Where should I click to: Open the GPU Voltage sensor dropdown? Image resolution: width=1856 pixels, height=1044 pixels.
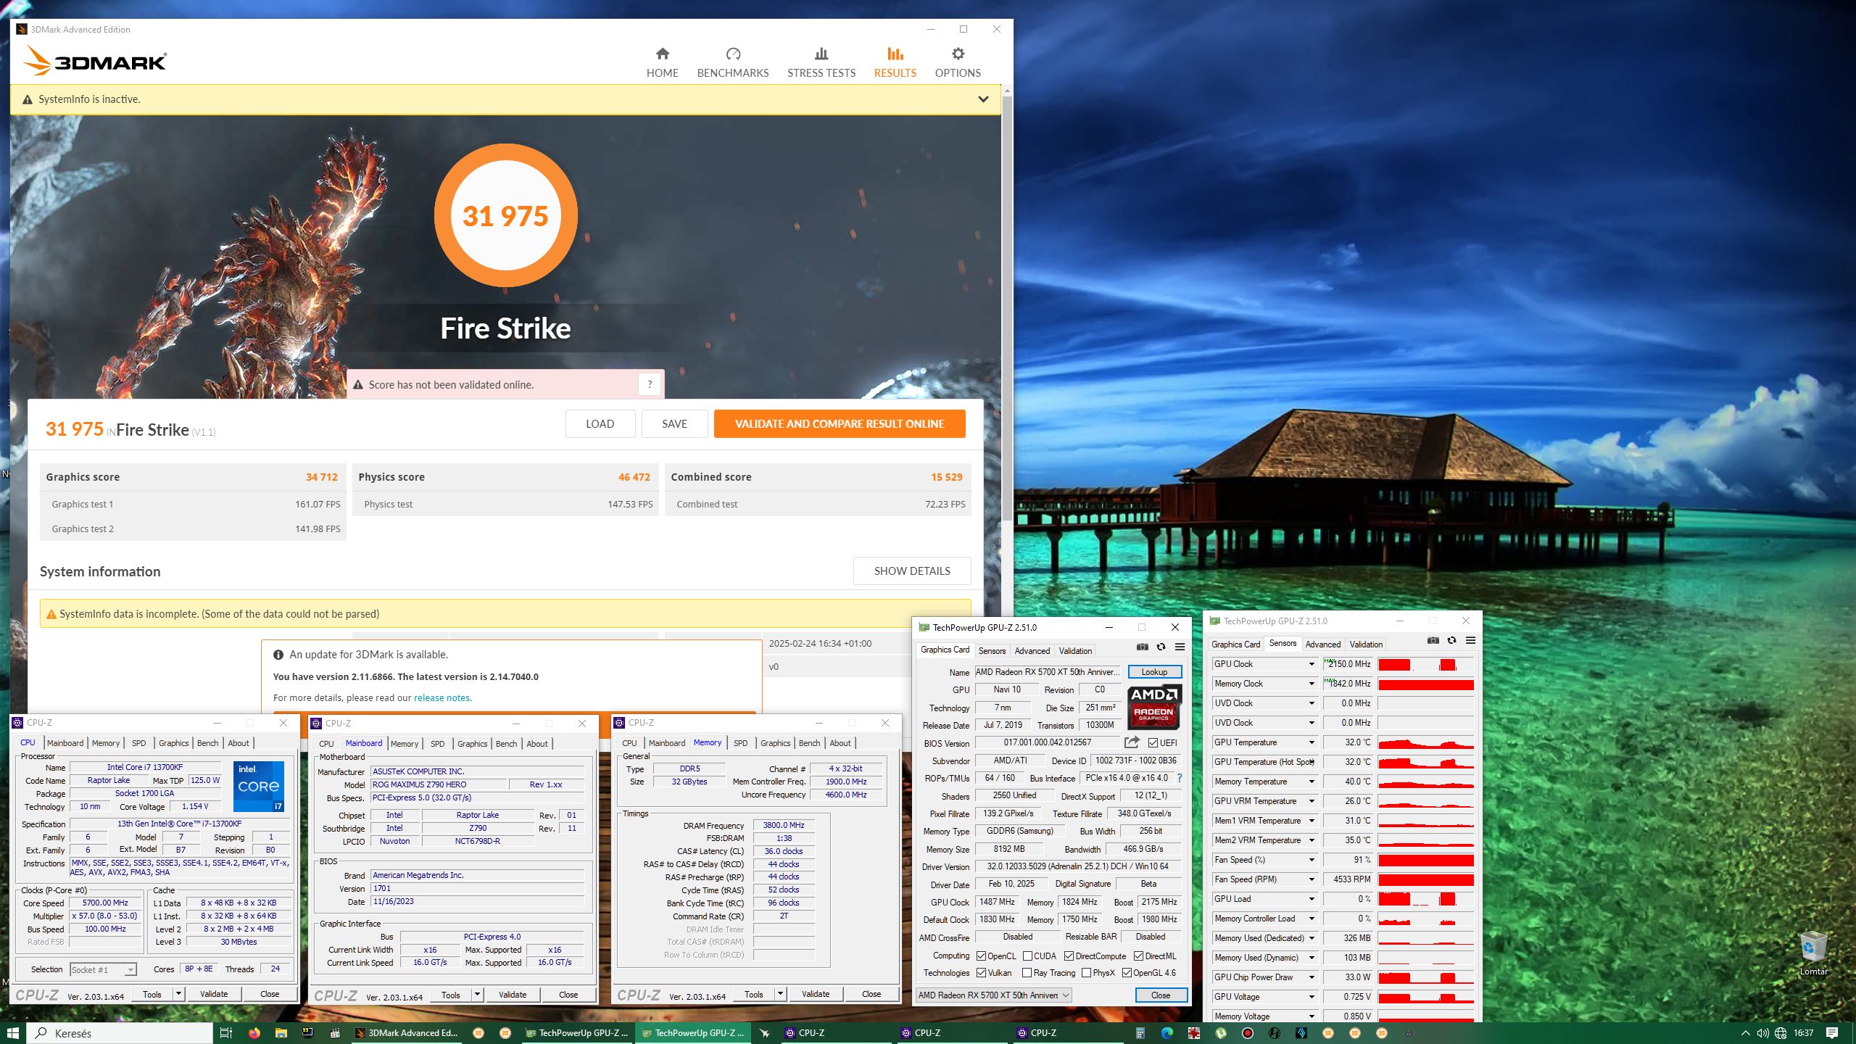1311,997
